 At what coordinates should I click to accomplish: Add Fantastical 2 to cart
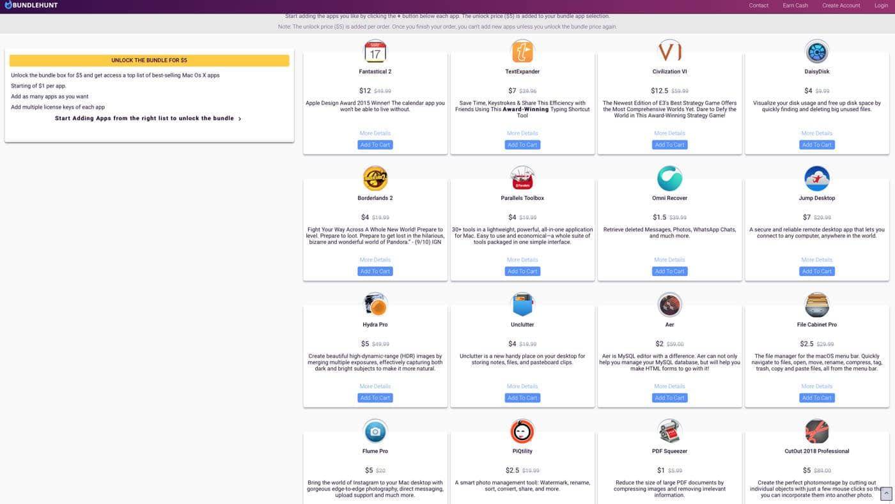(x=375, y=145)
